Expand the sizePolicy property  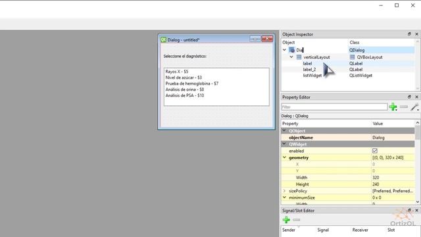pyautogui.click(x=284, y=191)
